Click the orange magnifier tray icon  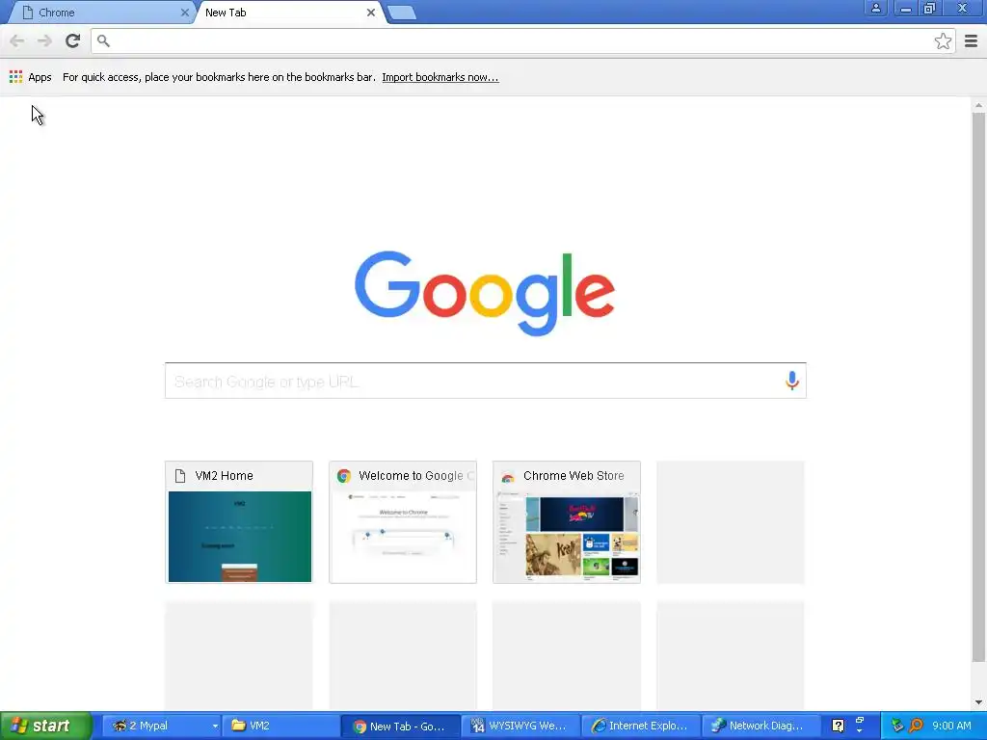click(916, 726)
